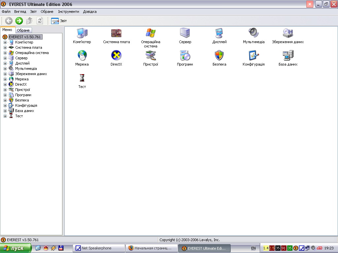Image resolution: width=338 pixels, height=253 pixels.
Task: Open the Пристрої icon in main pane
Action: coord(151,55)
